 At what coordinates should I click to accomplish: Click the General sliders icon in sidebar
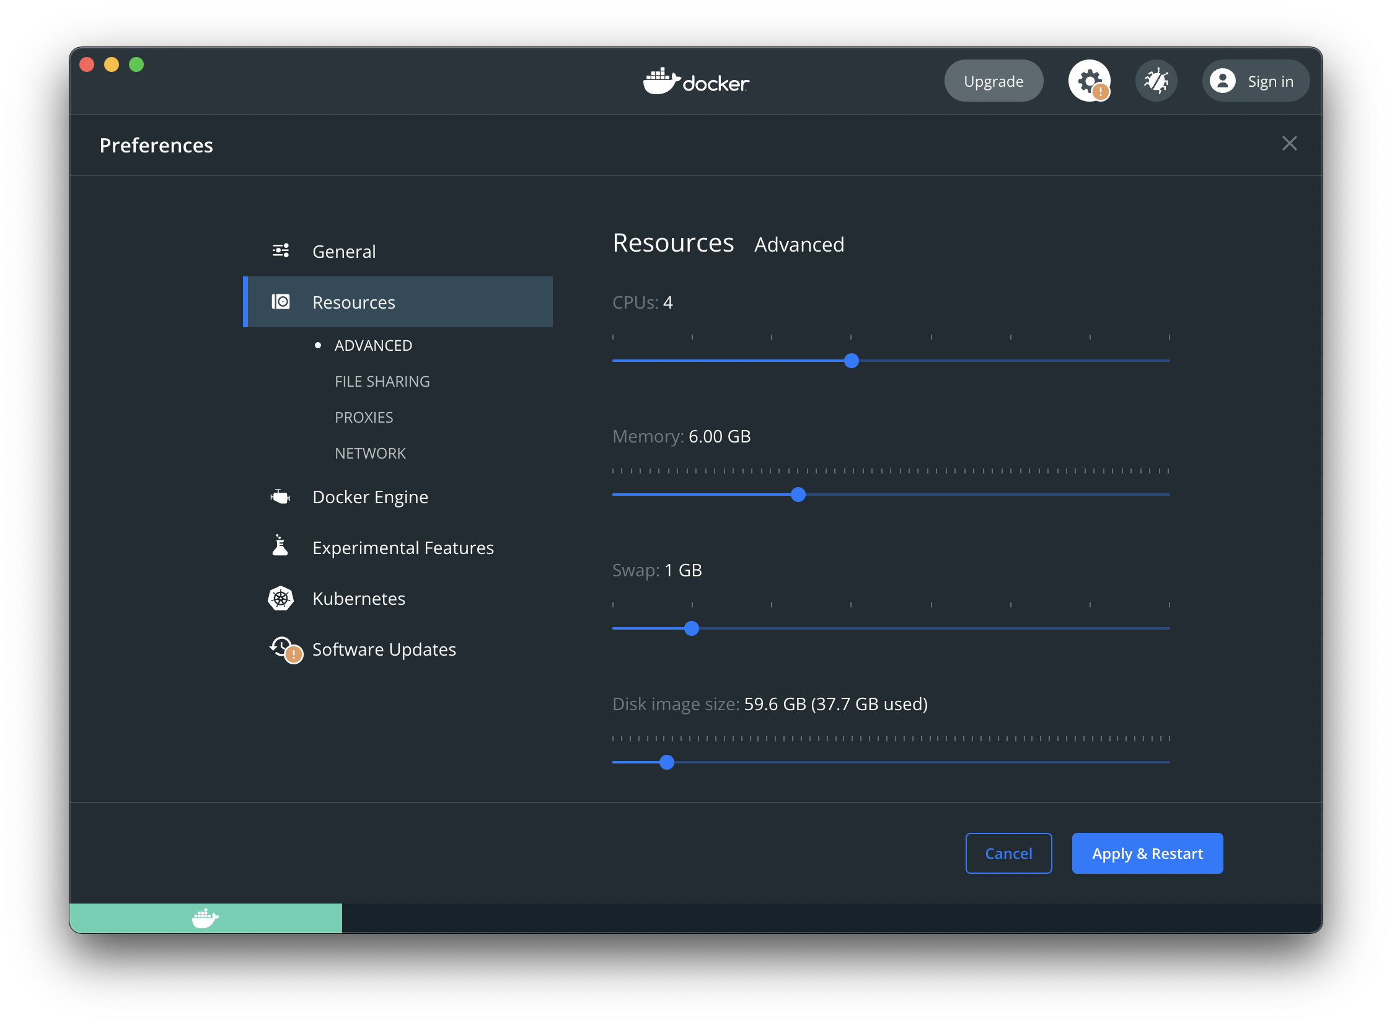tap(281, 250)
